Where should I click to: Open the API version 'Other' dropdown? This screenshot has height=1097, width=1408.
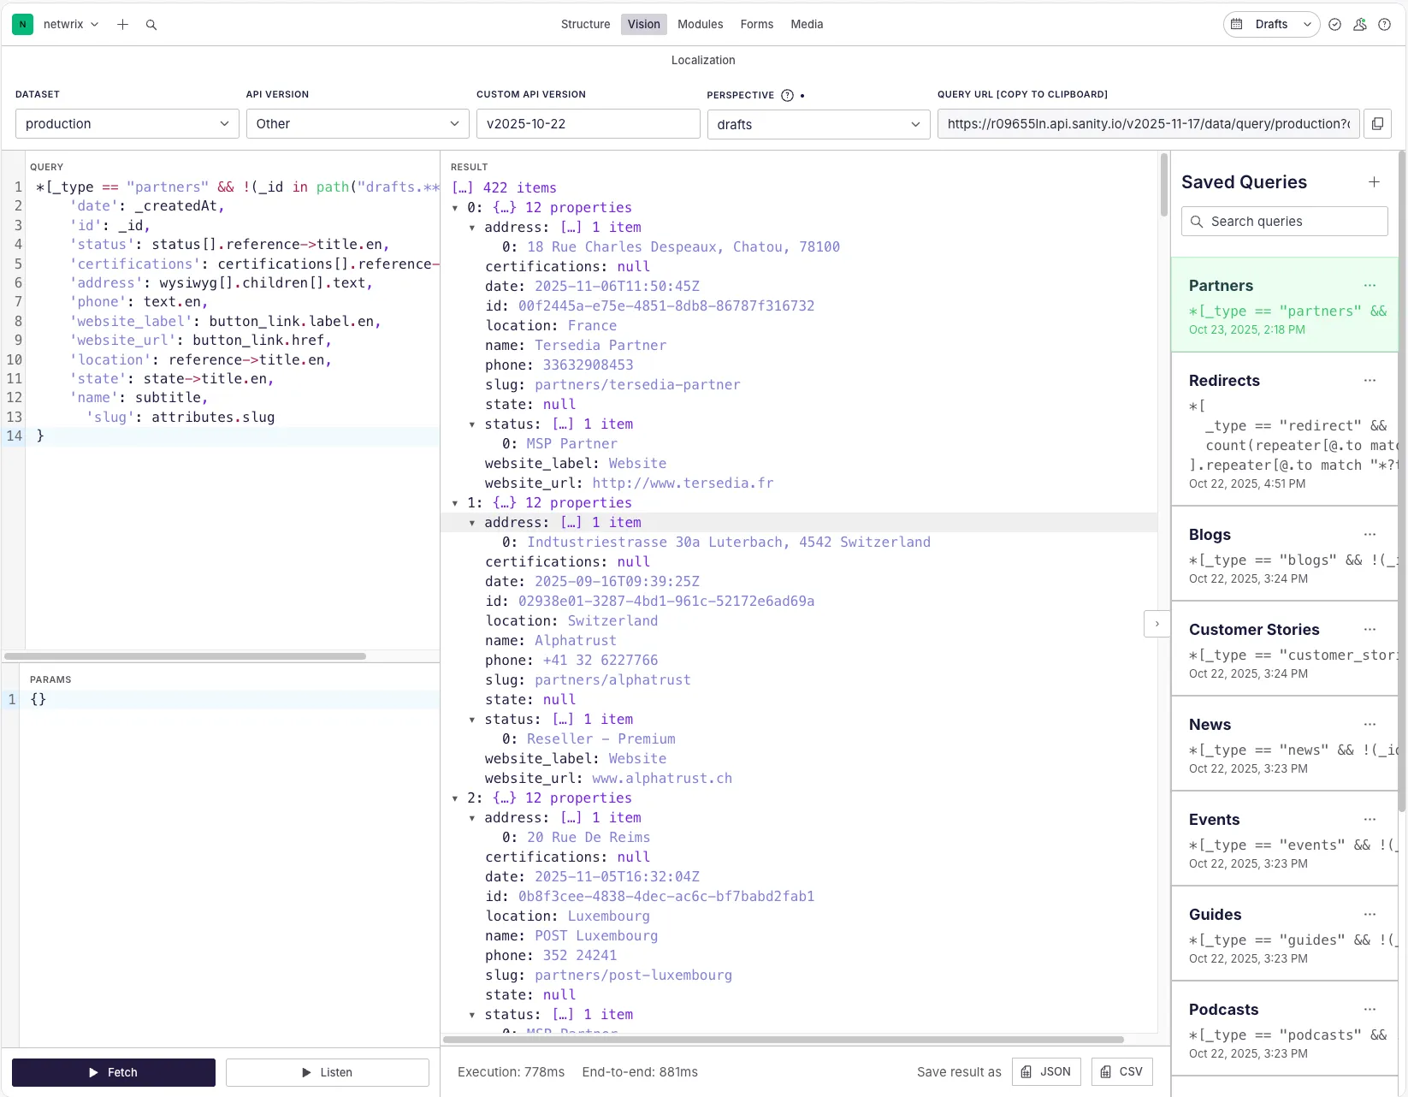358,123
